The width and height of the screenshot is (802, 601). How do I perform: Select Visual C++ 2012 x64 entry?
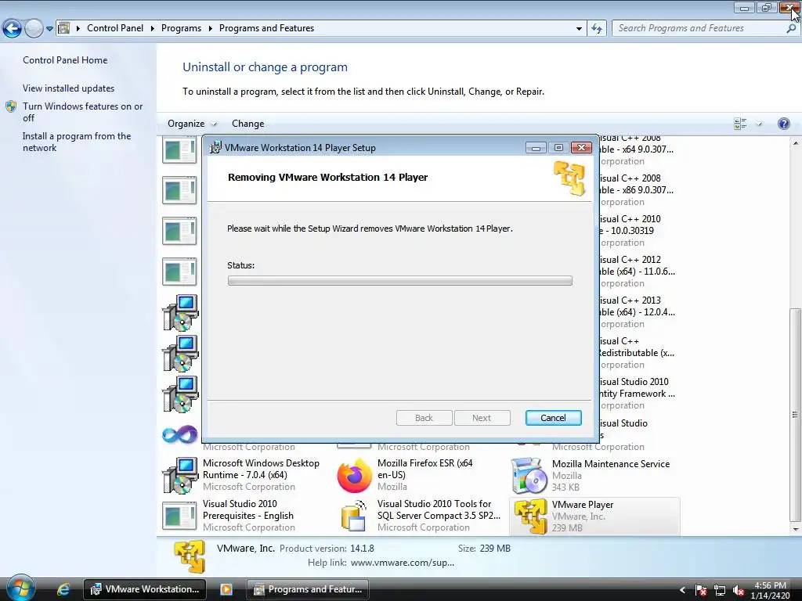pyautogui.click(x=638, y=272)
